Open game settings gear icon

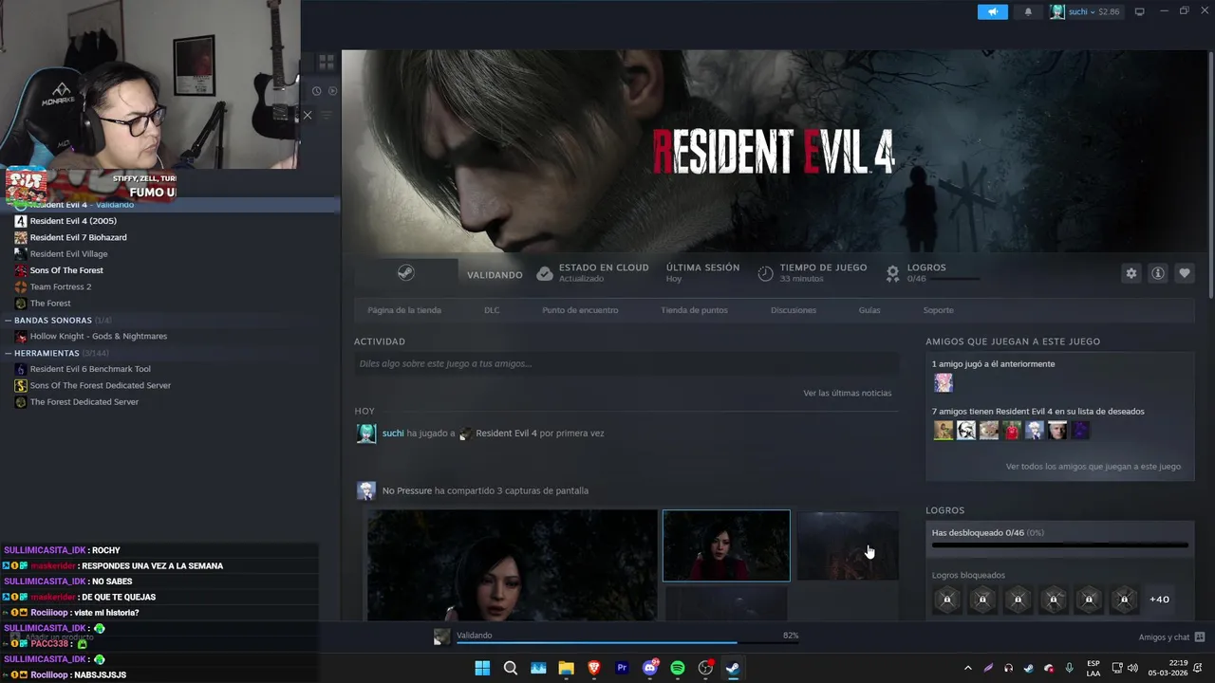(1131, 273)
